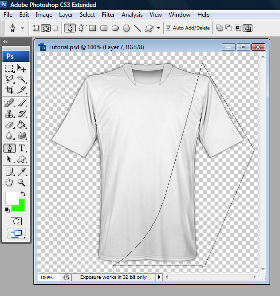Select the Slice tool
This screenshot has width=280, height=296.
click(x=21, y=90)
